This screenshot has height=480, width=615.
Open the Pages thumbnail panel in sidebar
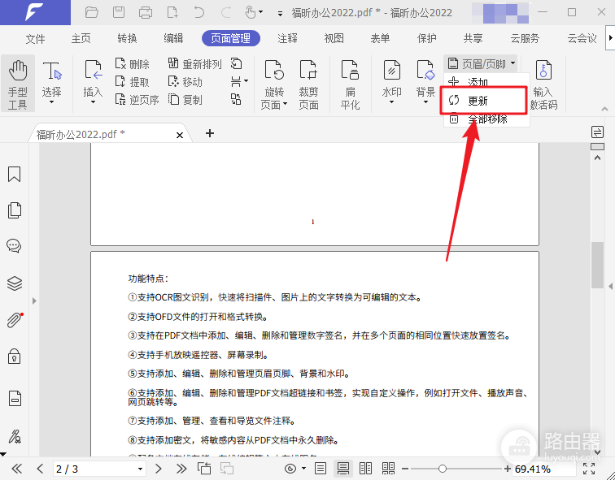pyautogui.click(x=15, y=210)
